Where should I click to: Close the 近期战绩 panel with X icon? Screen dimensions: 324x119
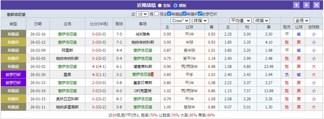point(316,5)
